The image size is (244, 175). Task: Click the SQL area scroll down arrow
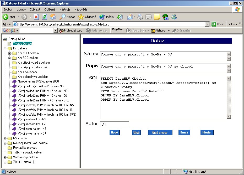tap(229, 116)
